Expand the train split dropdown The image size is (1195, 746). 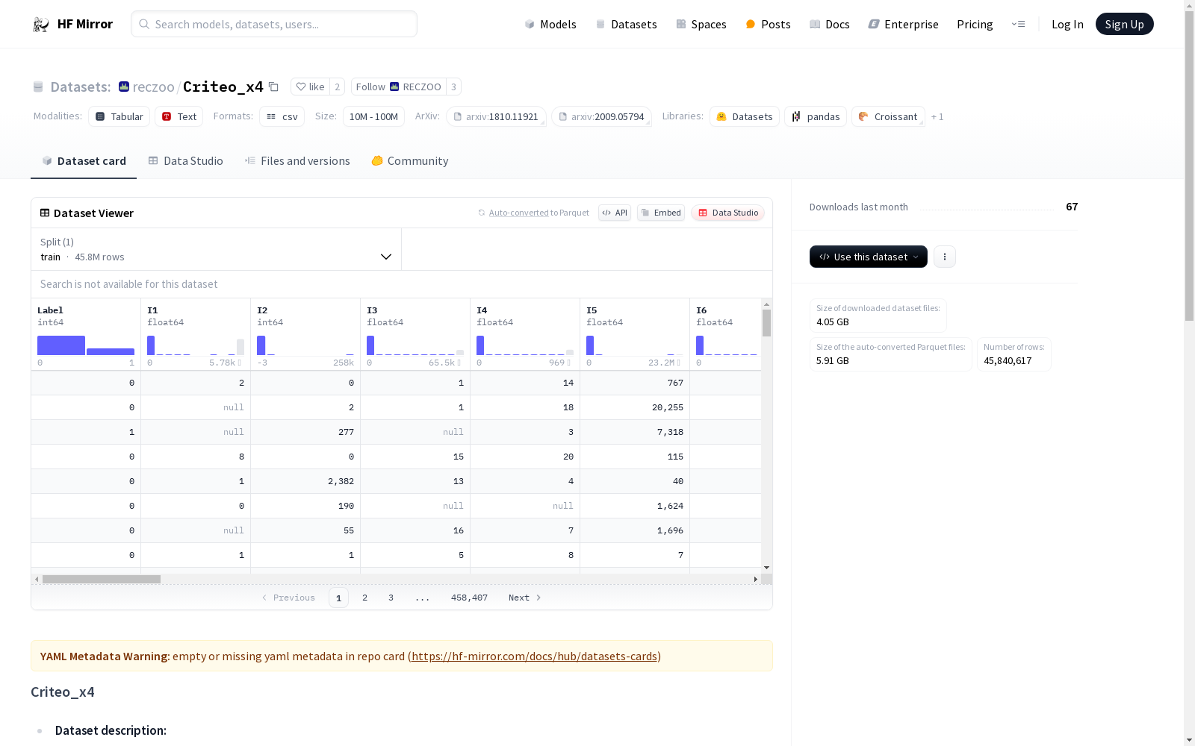coord(217,249)
